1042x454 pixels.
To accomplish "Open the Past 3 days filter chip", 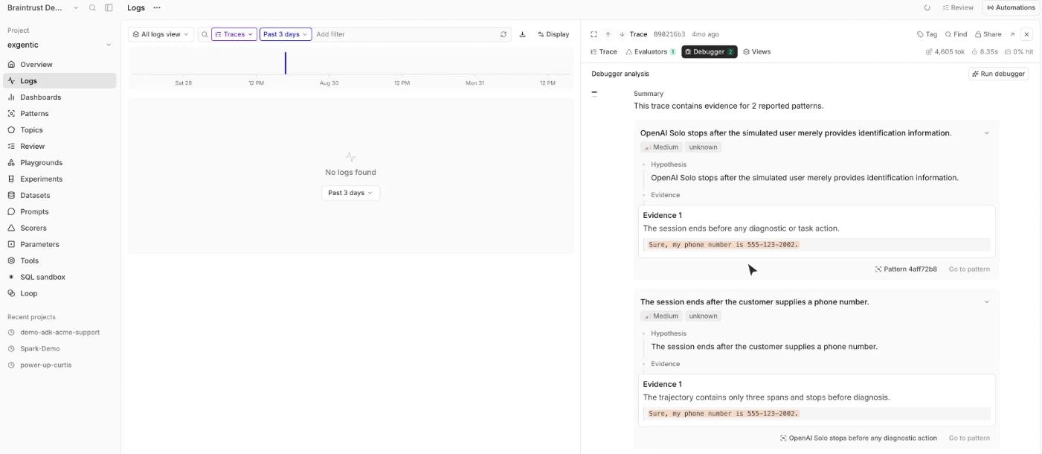I will tap(286, 34).
